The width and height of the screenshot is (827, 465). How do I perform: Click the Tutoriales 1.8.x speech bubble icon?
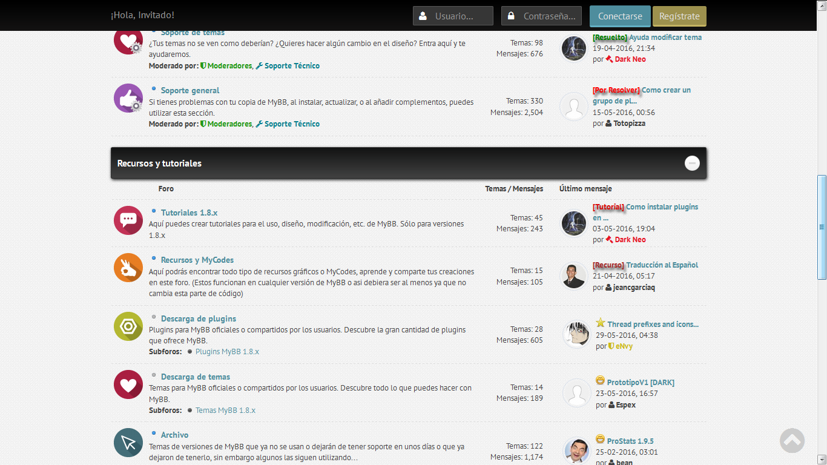[128, 220]
